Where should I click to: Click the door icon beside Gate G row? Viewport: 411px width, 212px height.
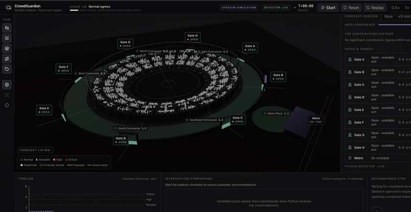[350, 135]
